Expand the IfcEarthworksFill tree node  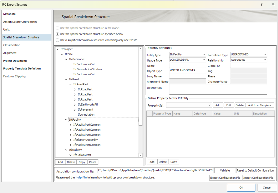[75, 104]
